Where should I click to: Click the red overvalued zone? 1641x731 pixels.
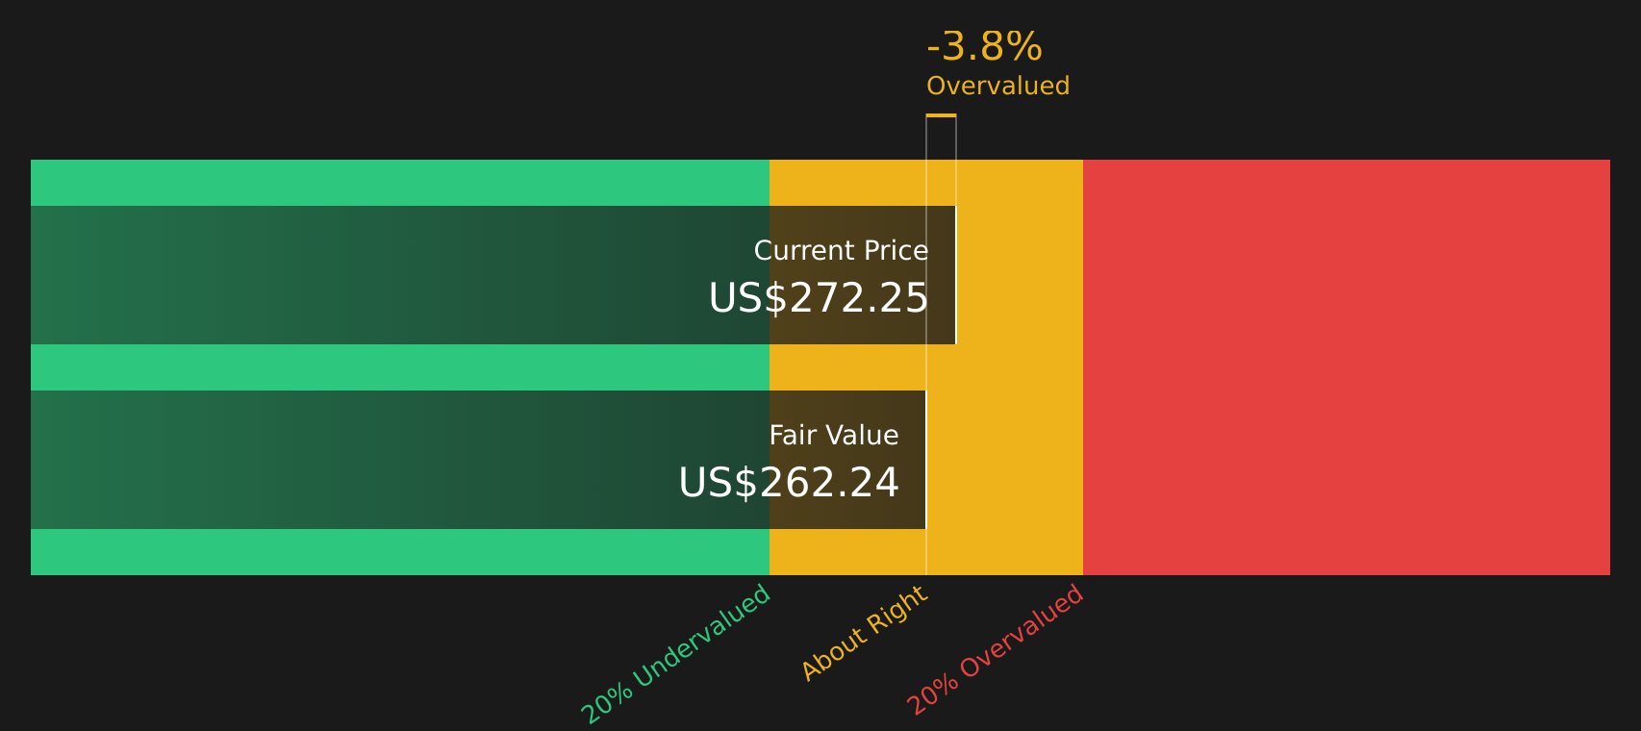coord(1347,367)
